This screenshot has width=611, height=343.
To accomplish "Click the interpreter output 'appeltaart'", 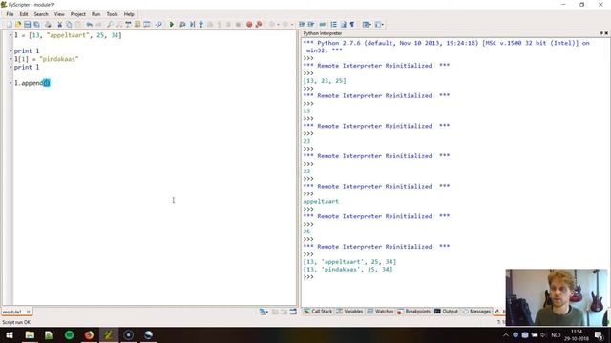I will pyautogui.click(x=321, y=201).
